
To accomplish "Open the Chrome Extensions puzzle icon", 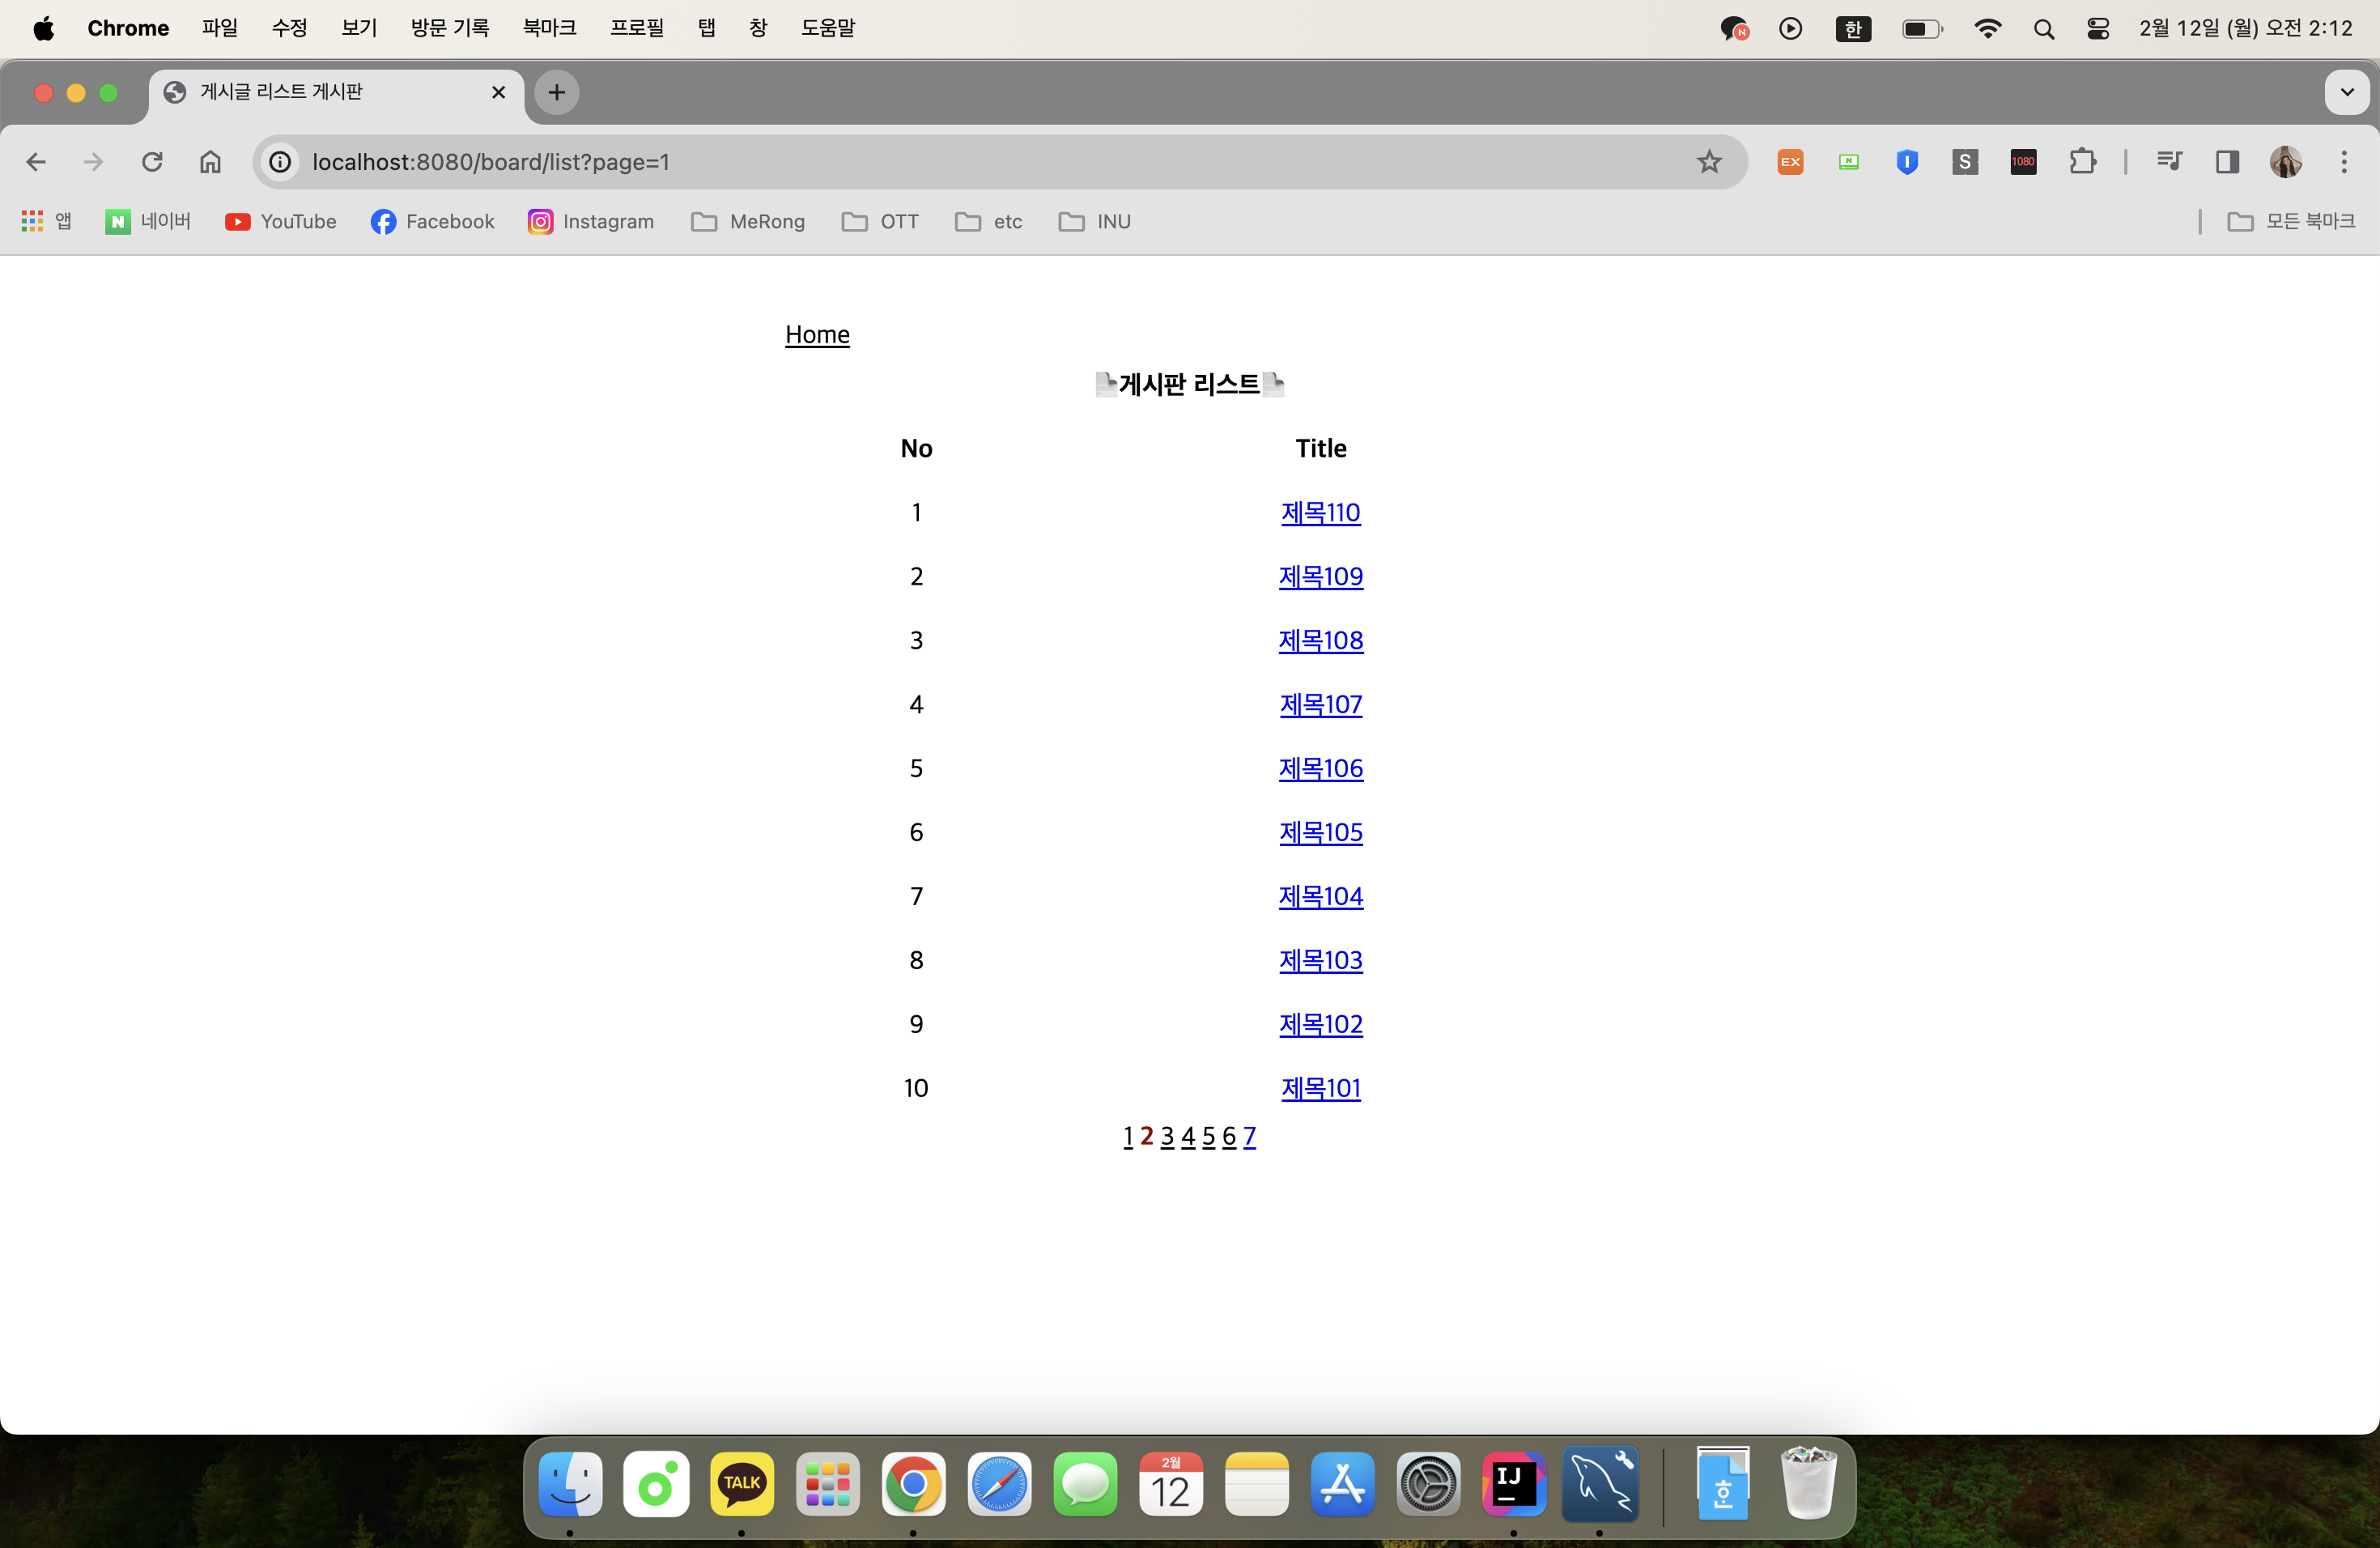I will (x=2082, y=162).
